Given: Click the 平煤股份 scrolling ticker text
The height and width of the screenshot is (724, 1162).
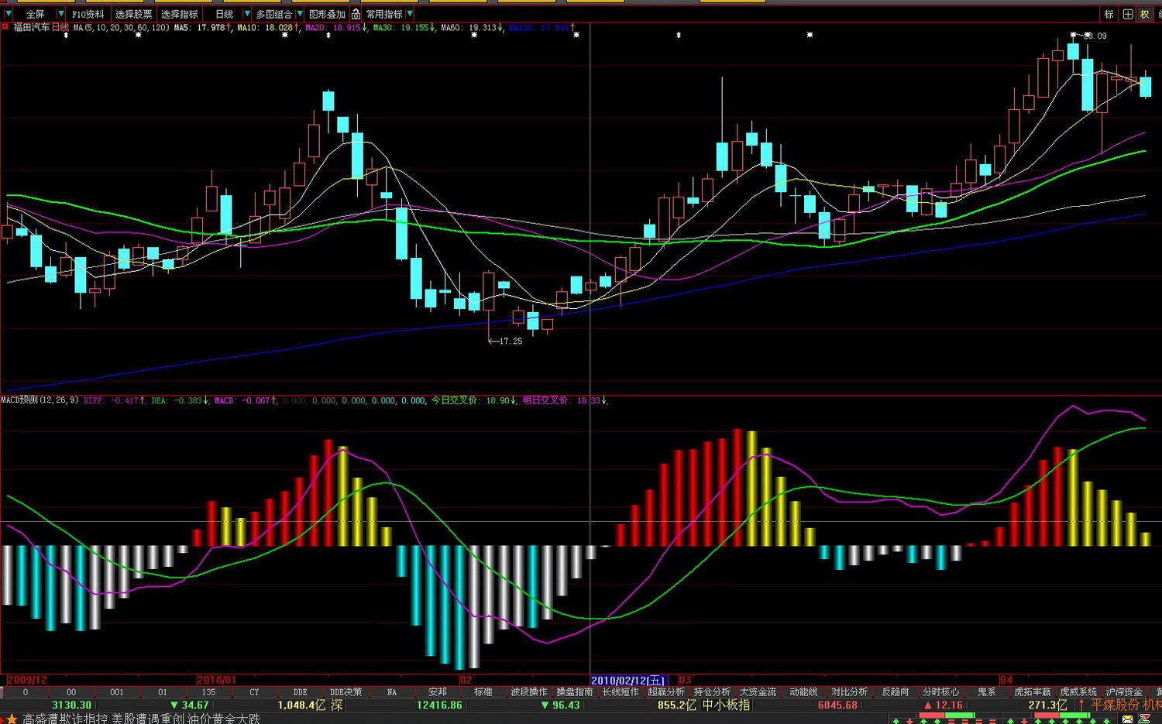Looking at the screenshot, I should pyautogui.click(x=1116, y=705).
